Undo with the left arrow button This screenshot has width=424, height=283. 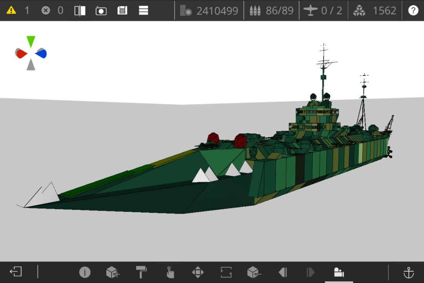click(x=283, y=272)
